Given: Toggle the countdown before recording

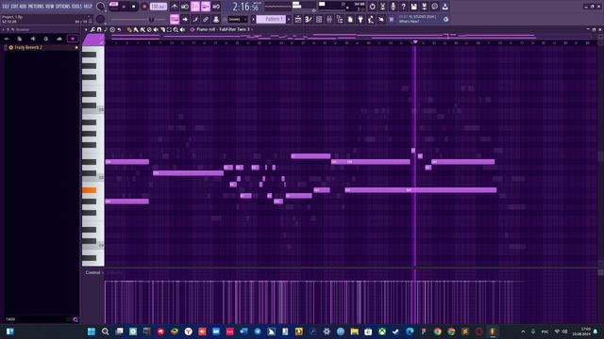Looking at the screenshot, I should click(x=195, y=7).
